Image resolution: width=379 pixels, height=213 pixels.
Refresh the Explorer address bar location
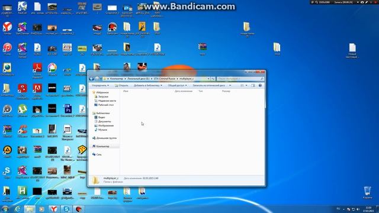[x=213, y=79]
